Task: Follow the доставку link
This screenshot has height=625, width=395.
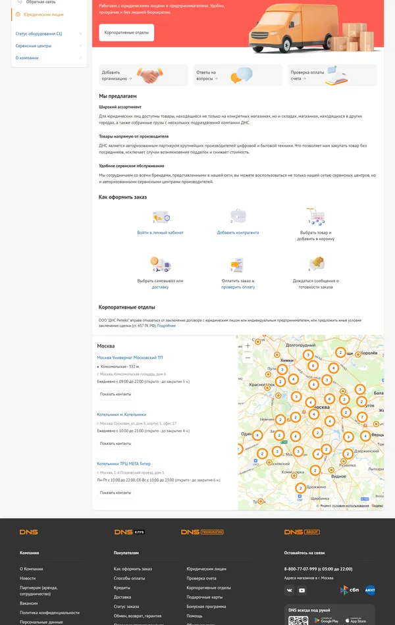Action: (160, 287)
